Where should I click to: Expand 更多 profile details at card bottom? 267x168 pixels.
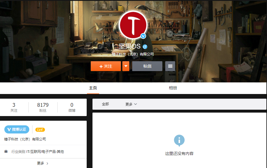(x=43, y=163)
